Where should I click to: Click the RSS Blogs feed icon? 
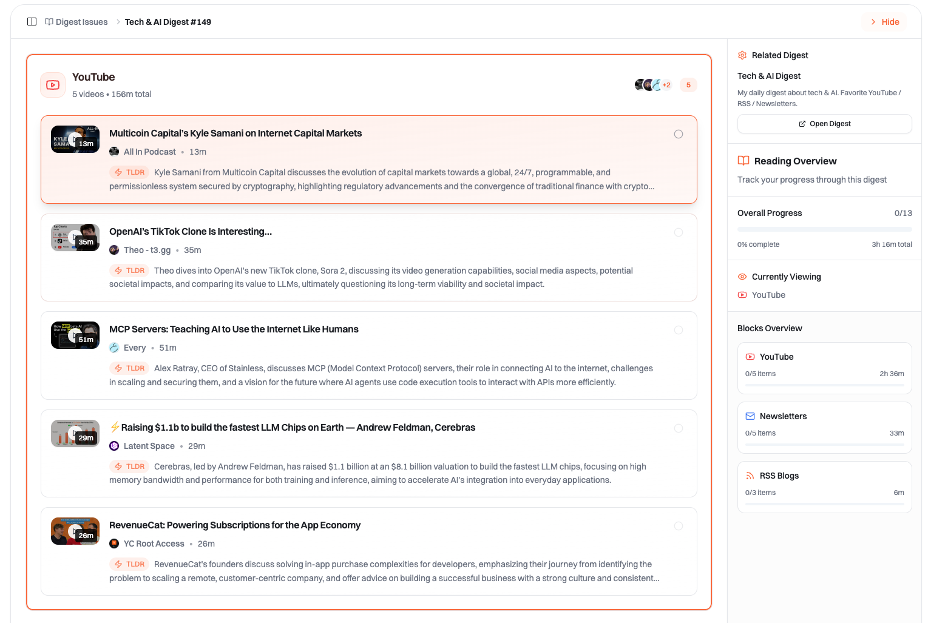coord(750,476)
